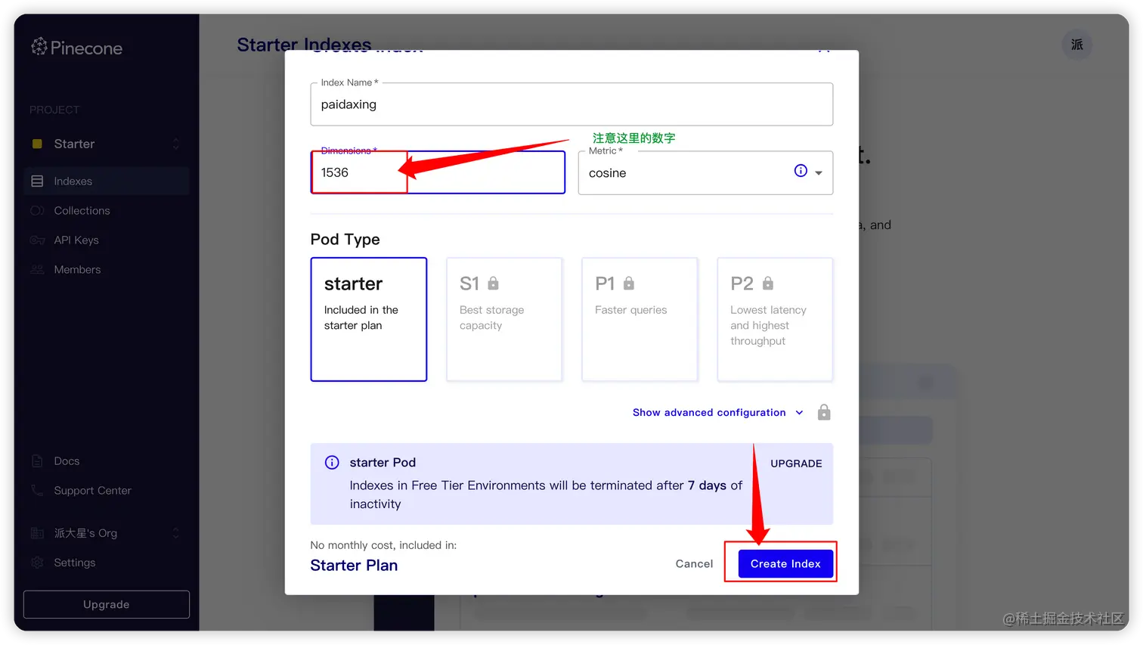
Task: Open Collections in the sidebar
Action: (x=82, y=211)
